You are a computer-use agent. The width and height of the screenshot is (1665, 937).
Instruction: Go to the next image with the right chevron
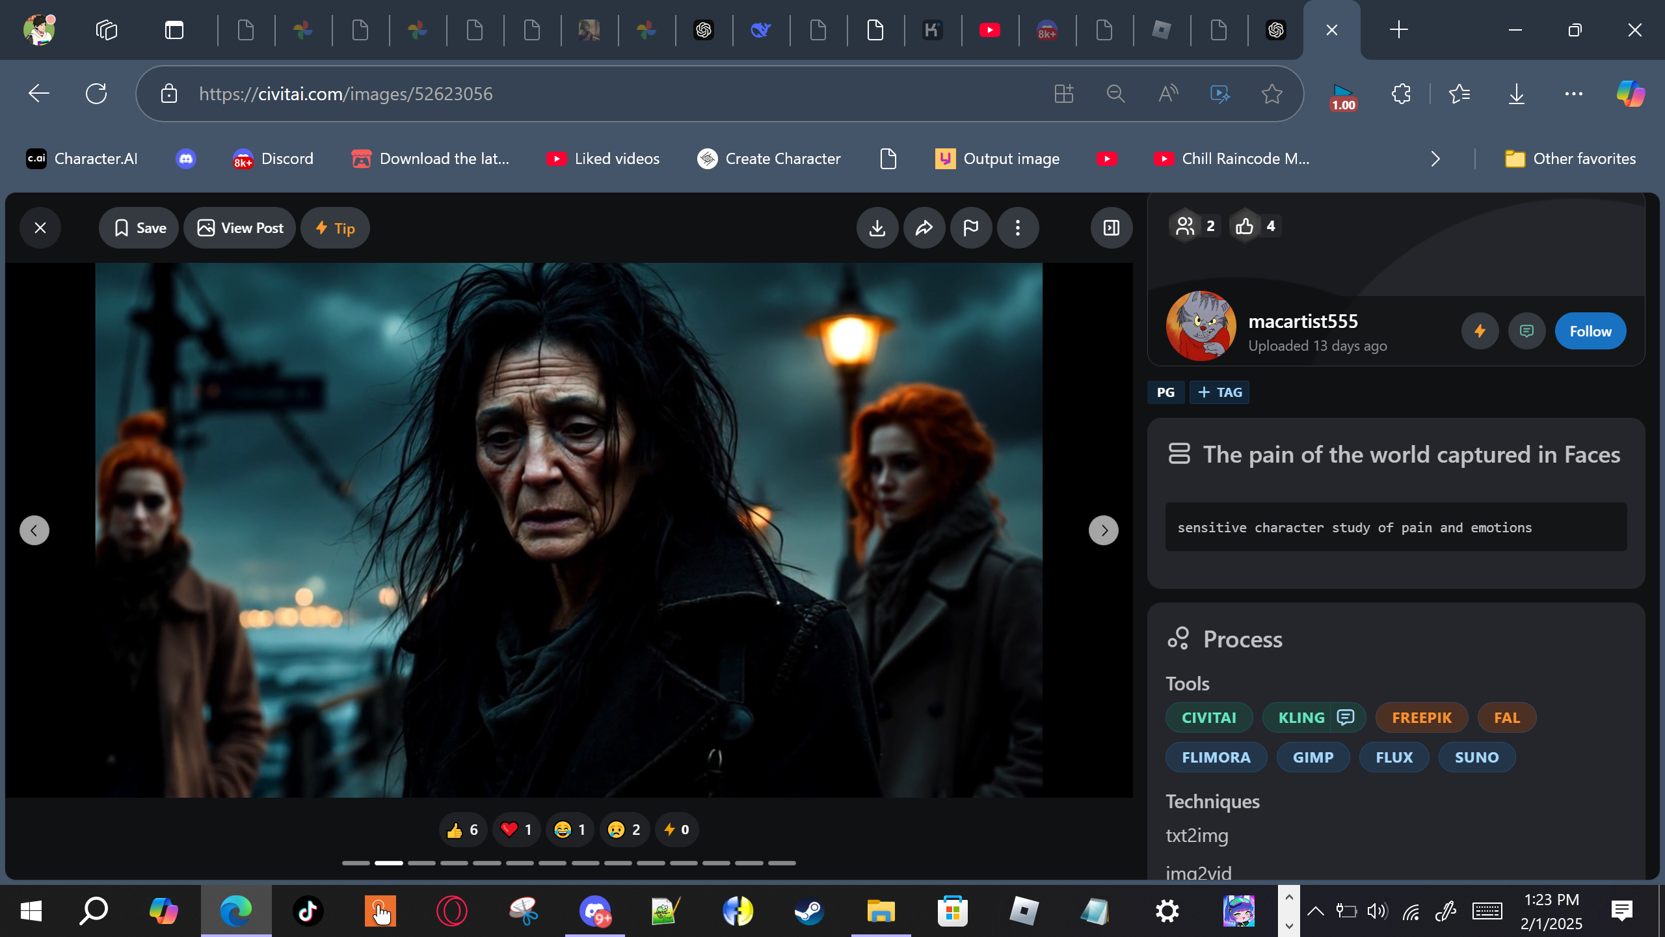[x=1104, y=530]
